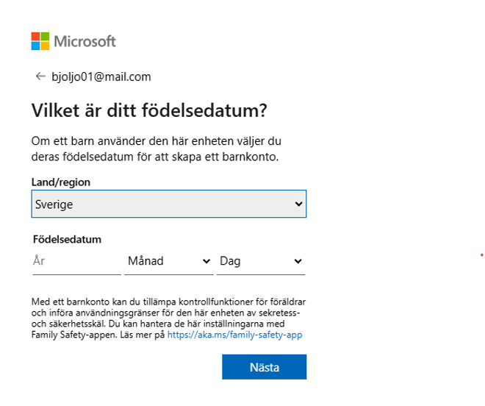
Task: Continue with the Nästa button
Action: [x=264, y=367]
